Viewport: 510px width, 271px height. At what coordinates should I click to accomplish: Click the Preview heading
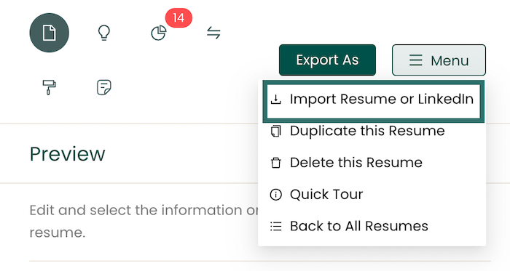click(x=68, y=153)
